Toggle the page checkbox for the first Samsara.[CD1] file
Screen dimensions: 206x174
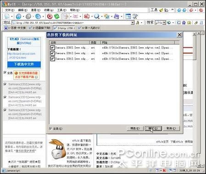[x=5, y=97]
